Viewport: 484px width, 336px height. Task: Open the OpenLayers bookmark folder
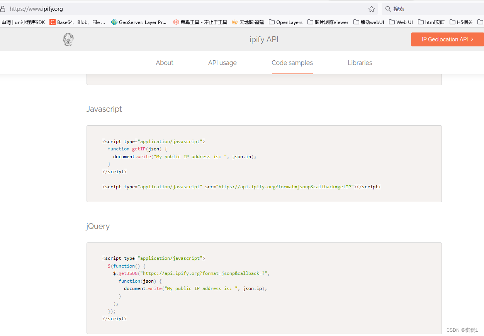[286, 22]
